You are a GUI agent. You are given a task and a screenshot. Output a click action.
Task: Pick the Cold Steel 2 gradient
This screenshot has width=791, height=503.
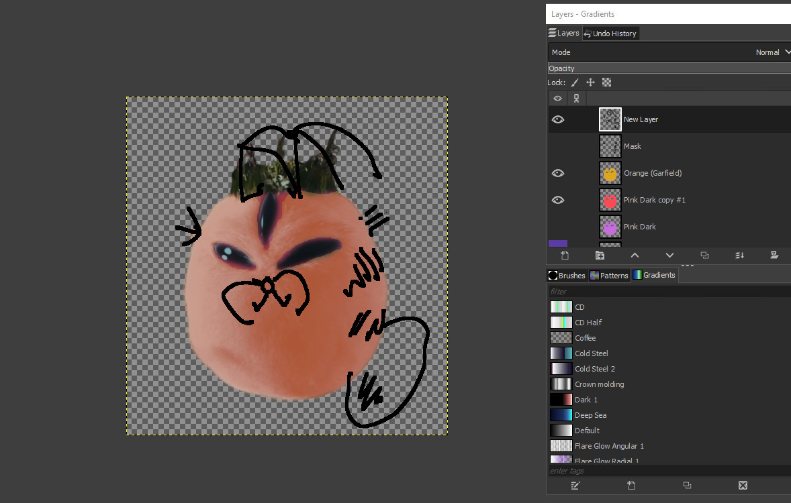(669, 369)
